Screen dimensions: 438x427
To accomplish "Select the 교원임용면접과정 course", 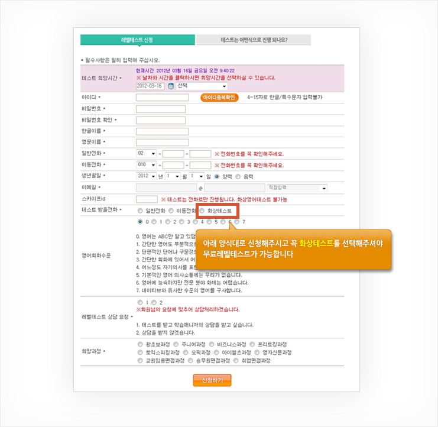I will click(x=140, y=361).
